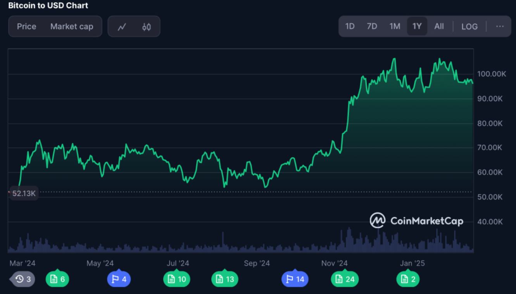Open the blue flag marker labeled 14
This screenshot has height=294, width=516.
point(295,279)
